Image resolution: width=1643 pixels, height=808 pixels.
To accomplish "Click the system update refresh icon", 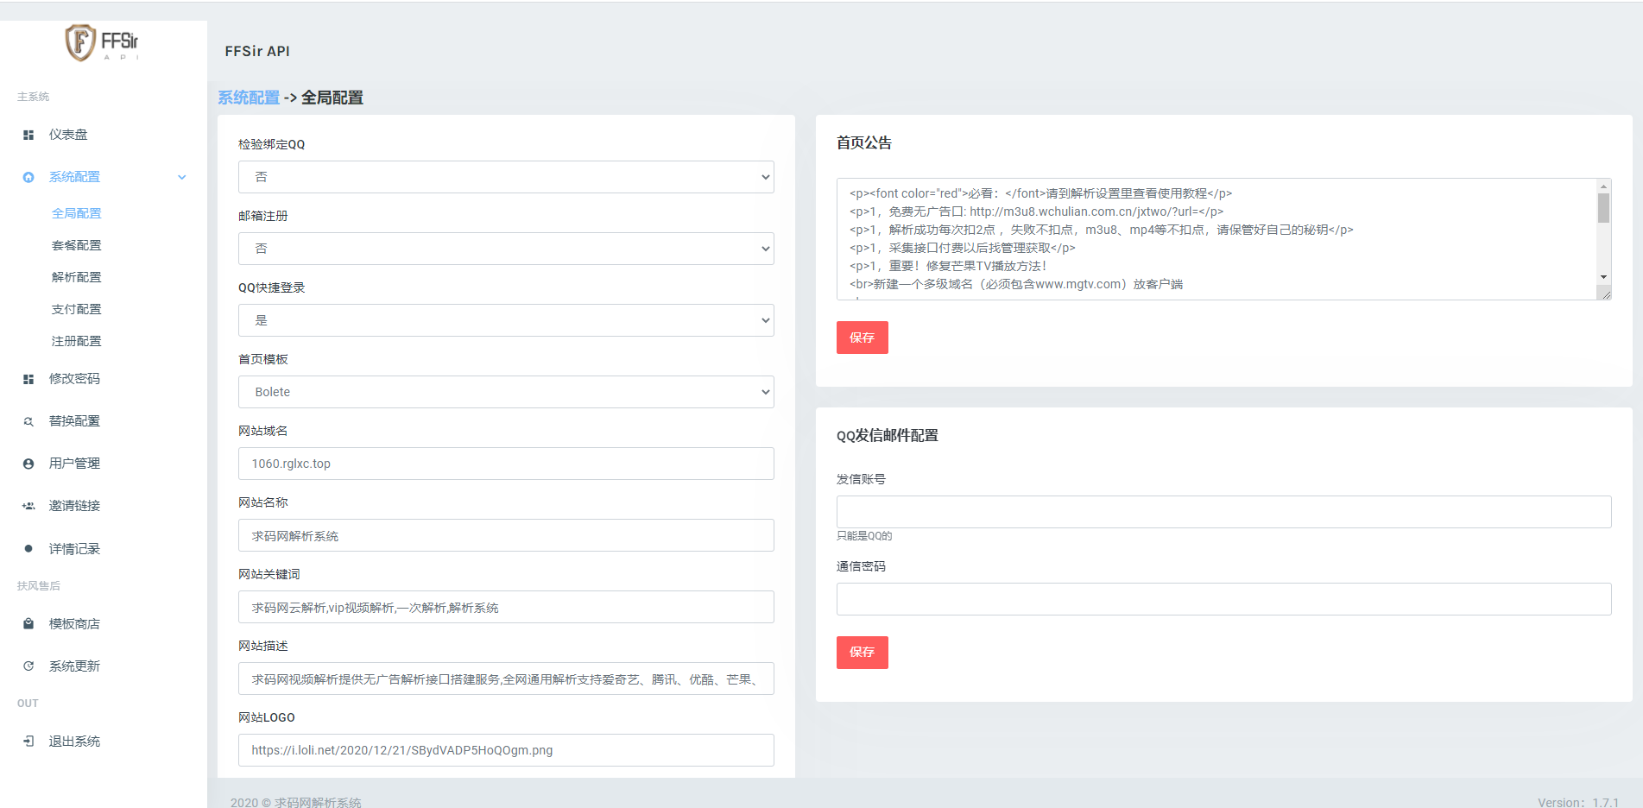I will pyautogui.click(x=28, y=666).
